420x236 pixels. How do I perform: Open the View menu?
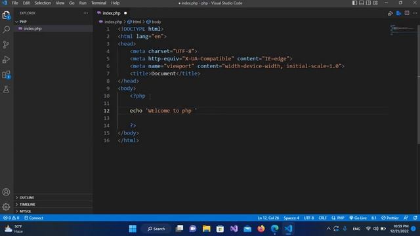(x=60, y=3)
